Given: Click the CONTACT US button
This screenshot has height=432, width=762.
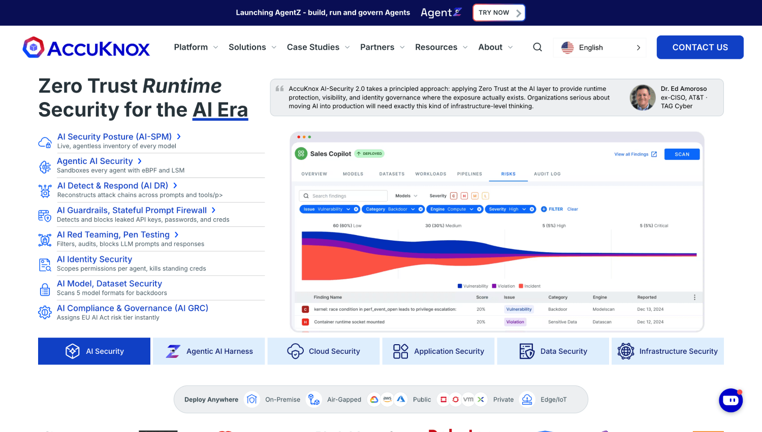Looking at the screenshot, I should 700,47.
